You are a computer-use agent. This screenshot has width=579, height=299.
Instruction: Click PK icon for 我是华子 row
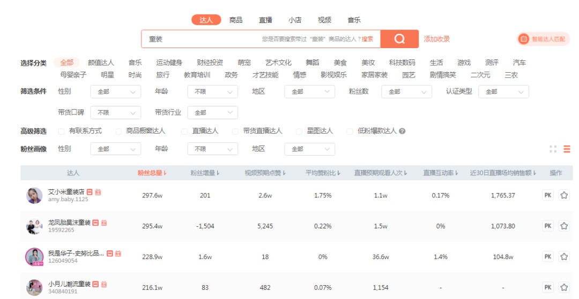click(548, 257)
